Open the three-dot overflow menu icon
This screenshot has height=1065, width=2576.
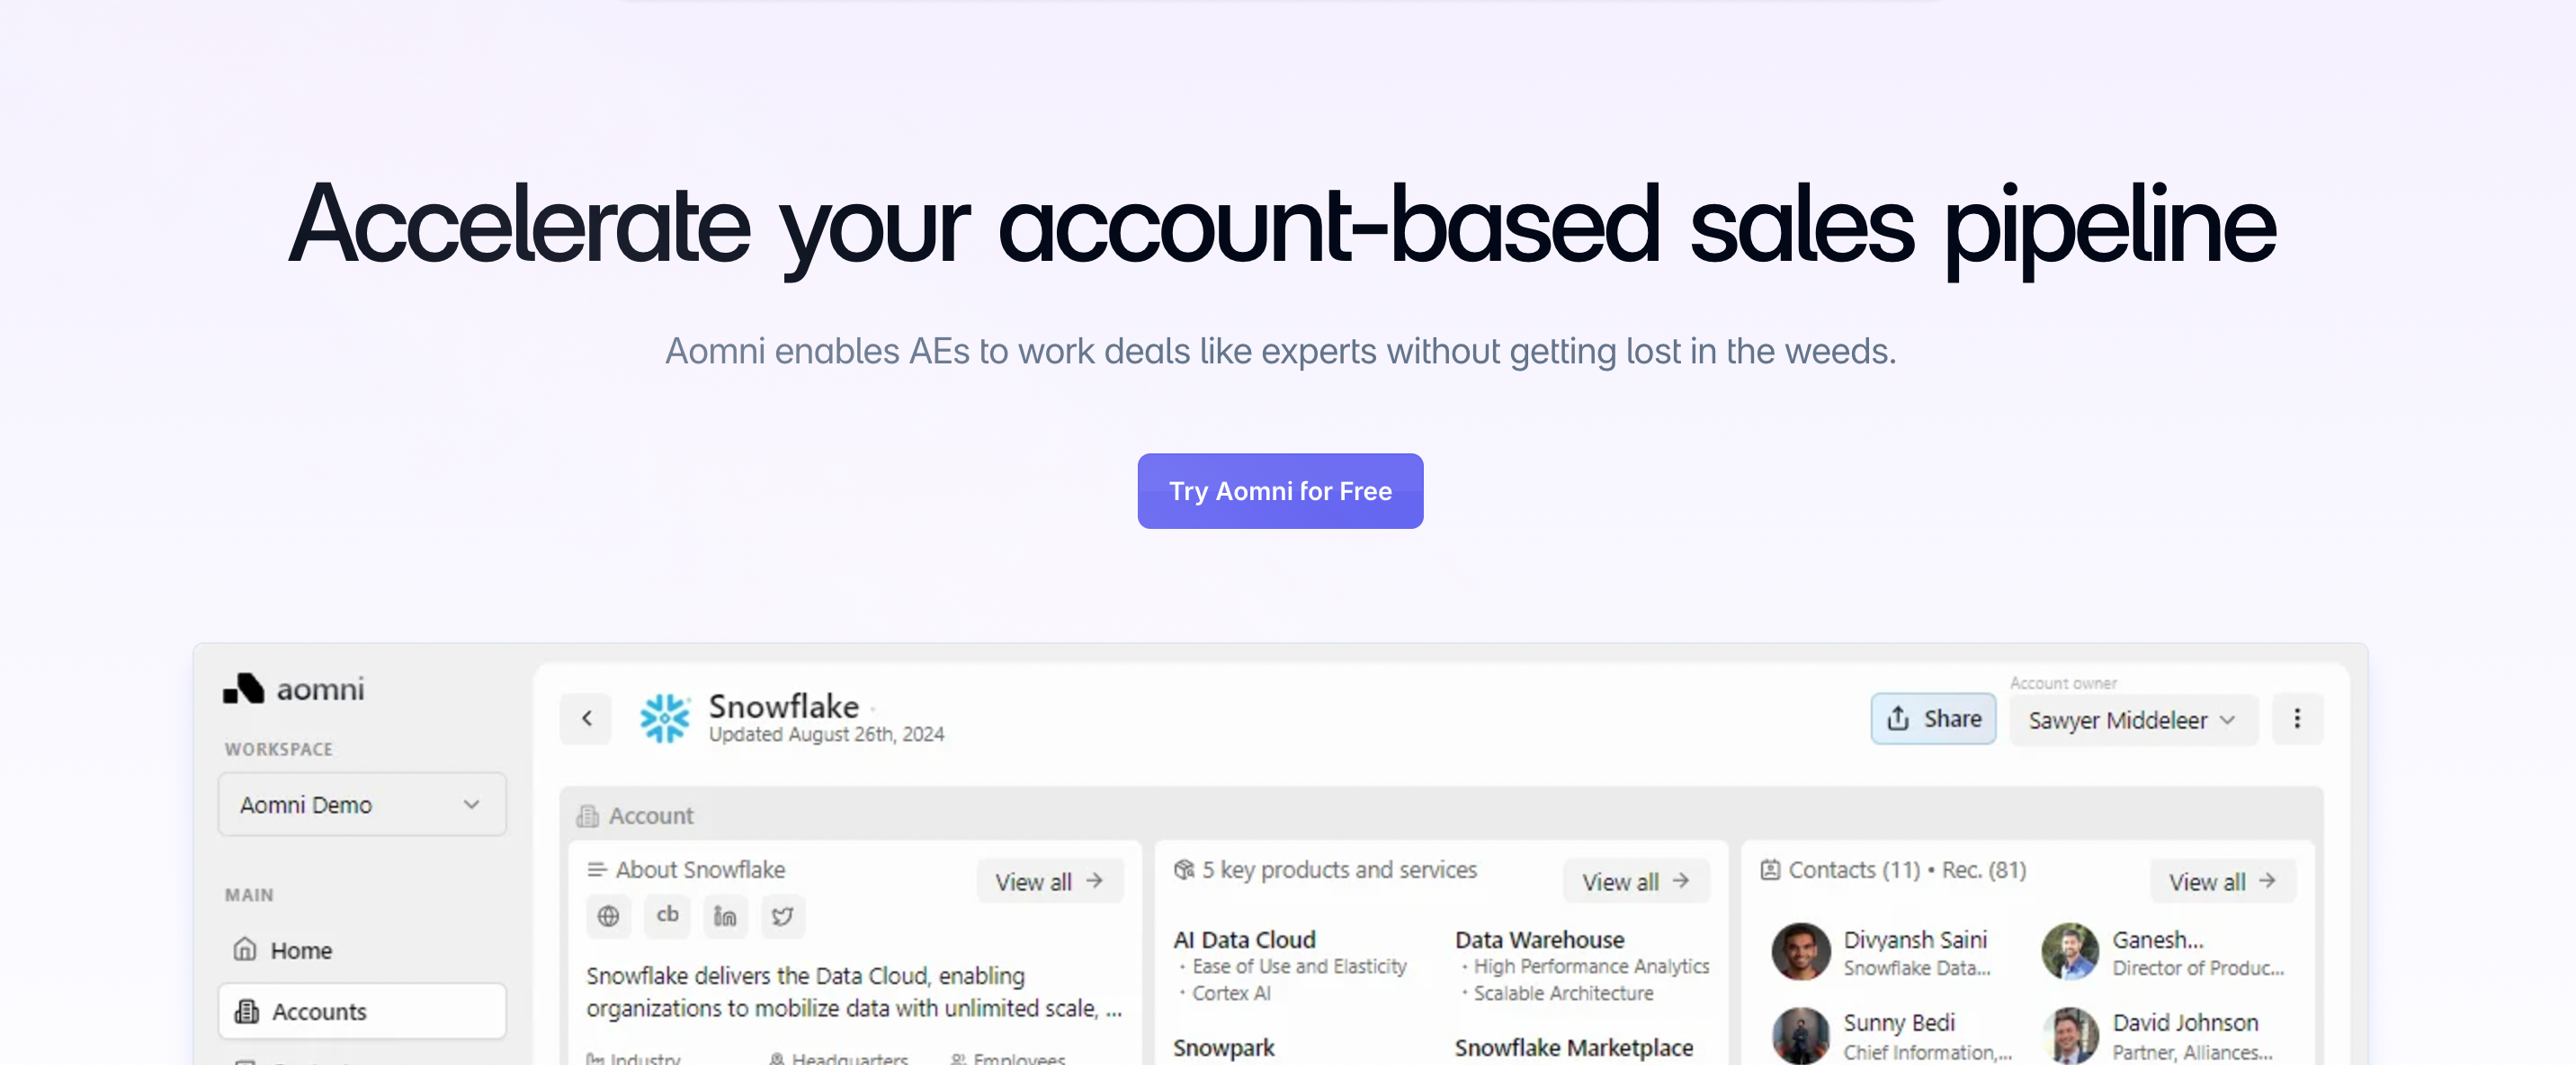pos(2297,718)
